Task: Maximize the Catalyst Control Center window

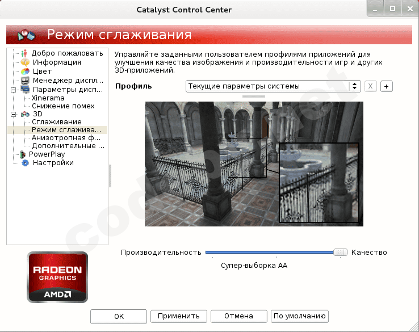Action: click(x=392, y=9)
